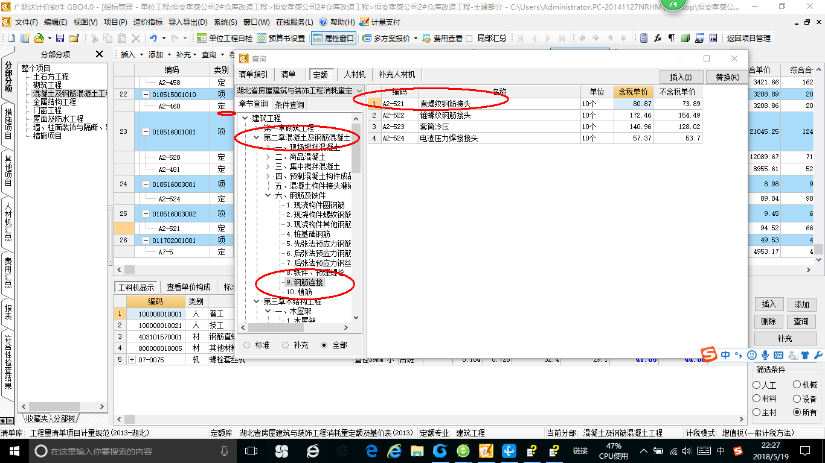Click the Save (floppy disk) toolbar icon
Viewport: 825px width, 463px height.
(x=60, y=38)
